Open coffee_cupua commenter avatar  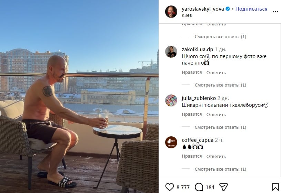click(x=171, y=142)
